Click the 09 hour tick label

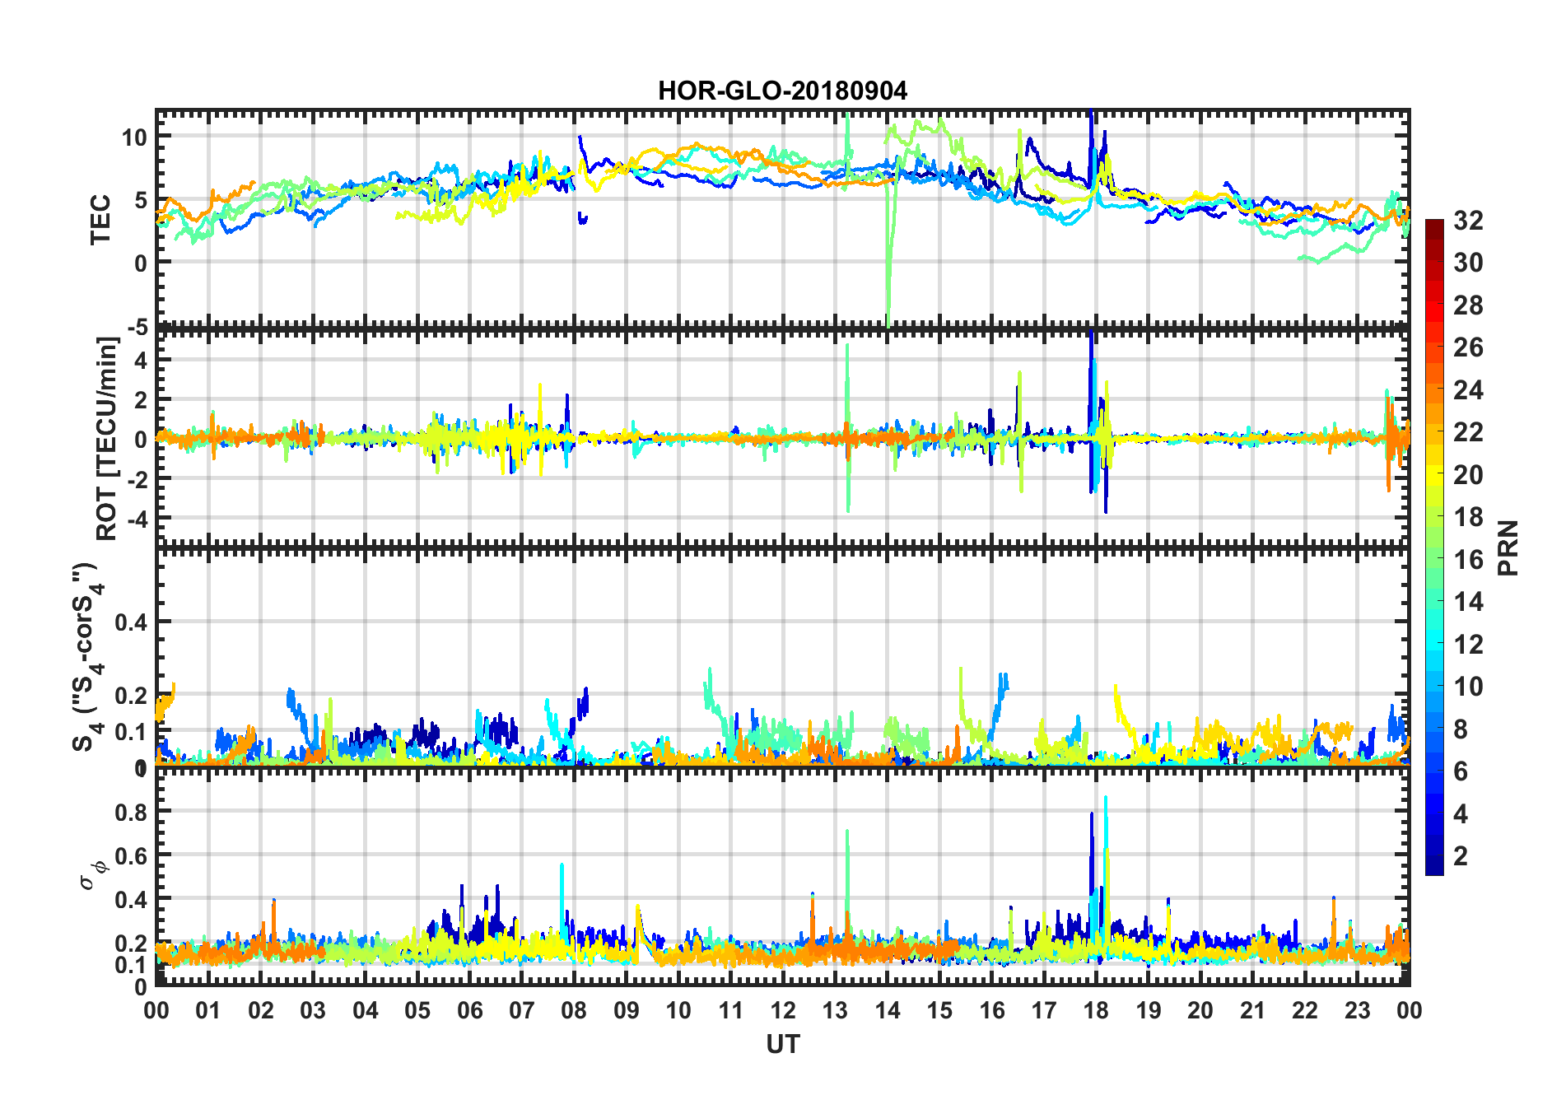tap(627, 1009)
